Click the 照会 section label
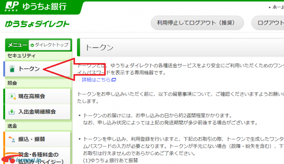 [x=12, y=83]
